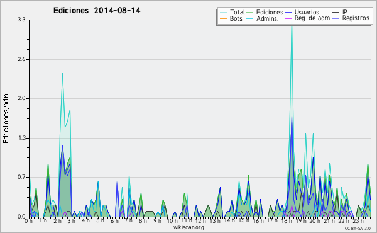Click the '12 h' x-axis label
The width and height of the screenshot is (377, 233).
(x=200, y=220)
